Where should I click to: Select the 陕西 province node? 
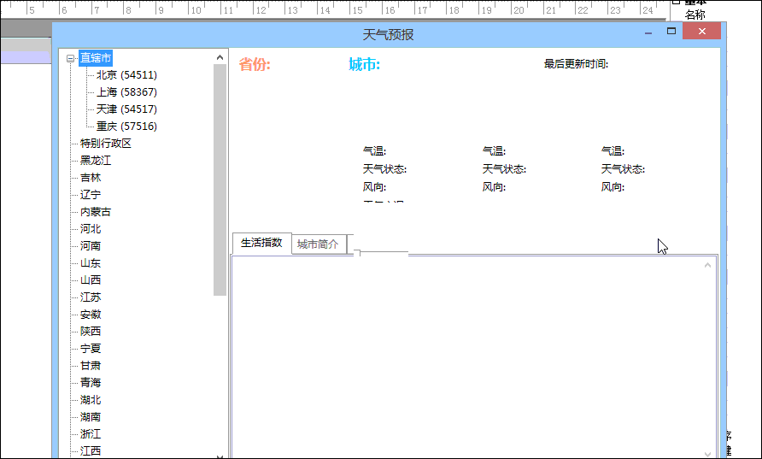[91, 331]
